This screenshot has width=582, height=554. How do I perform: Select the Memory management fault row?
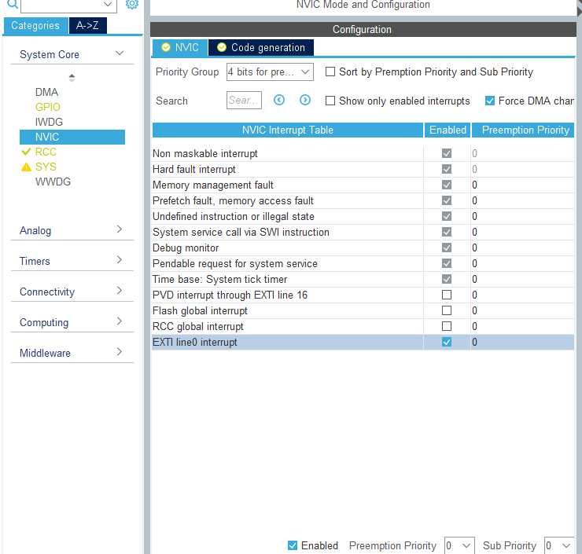point(363,185)
